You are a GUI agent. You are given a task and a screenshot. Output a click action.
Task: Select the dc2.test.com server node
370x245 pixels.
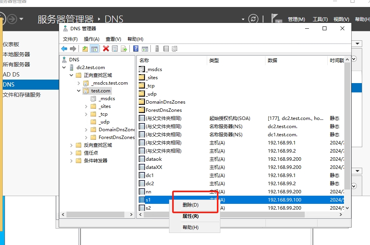coord(91,68)
